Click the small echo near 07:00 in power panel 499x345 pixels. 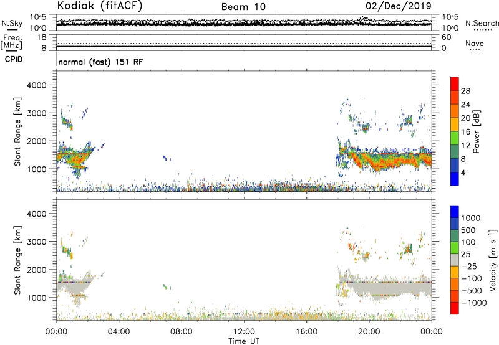[167, 158]
